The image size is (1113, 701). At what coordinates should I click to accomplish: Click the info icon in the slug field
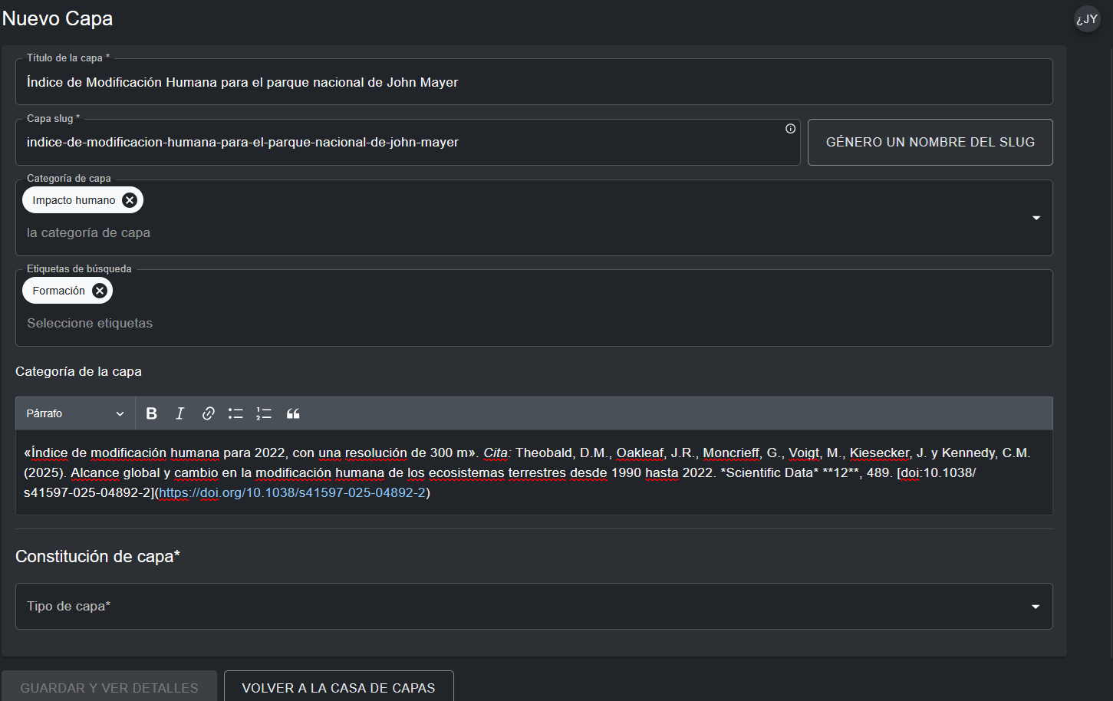790,129
